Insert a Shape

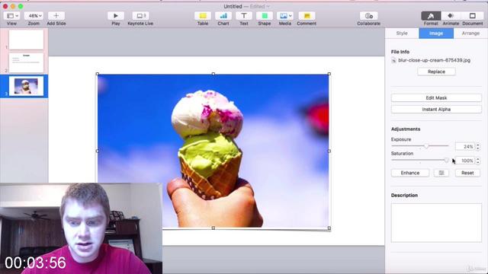(265, 16)
